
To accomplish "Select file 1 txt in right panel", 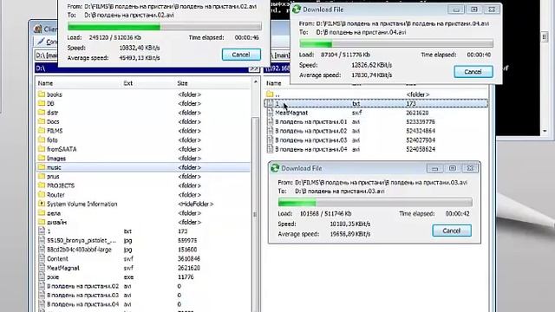I will pos(376,103).
